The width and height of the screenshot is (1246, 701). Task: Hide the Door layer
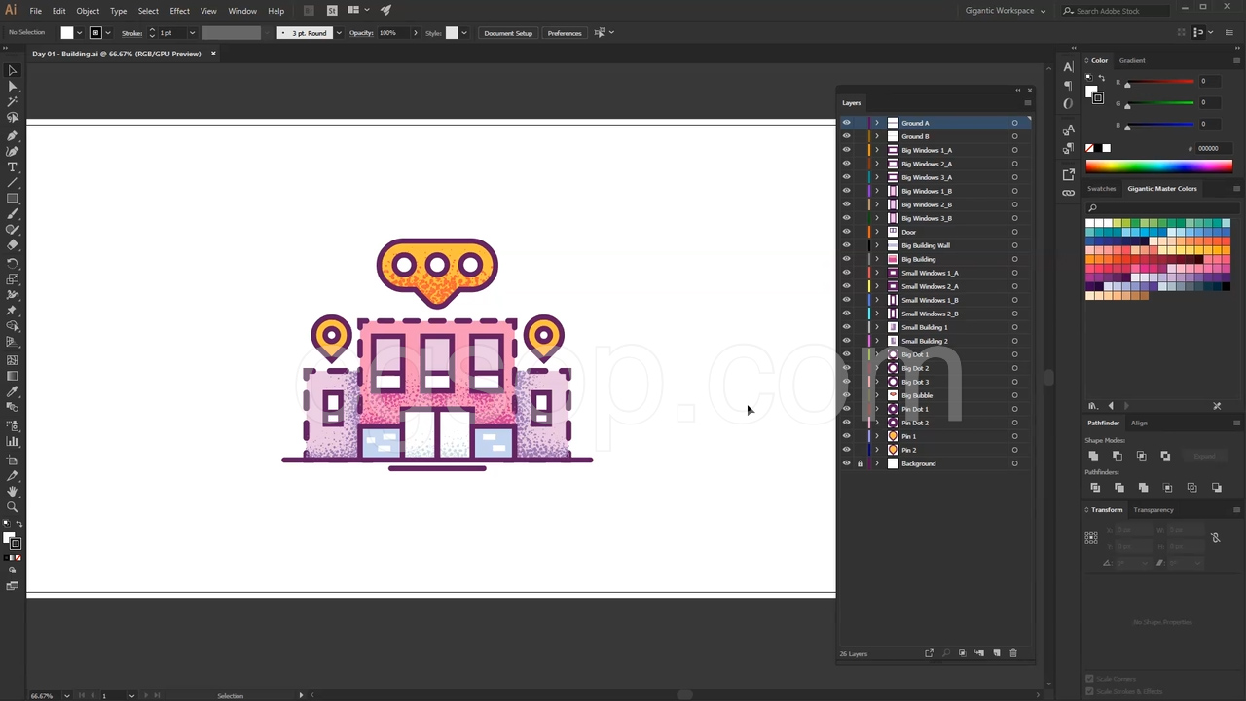tap(846, 232)
